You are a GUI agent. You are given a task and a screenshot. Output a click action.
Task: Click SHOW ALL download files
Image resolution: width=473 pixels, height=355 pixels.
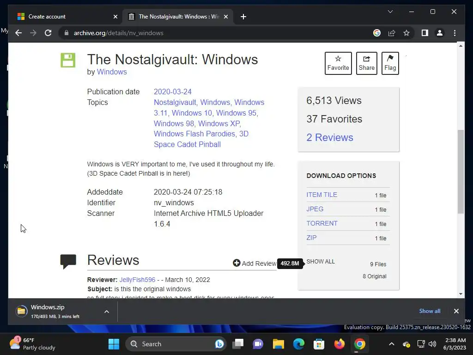pos(321,262)
